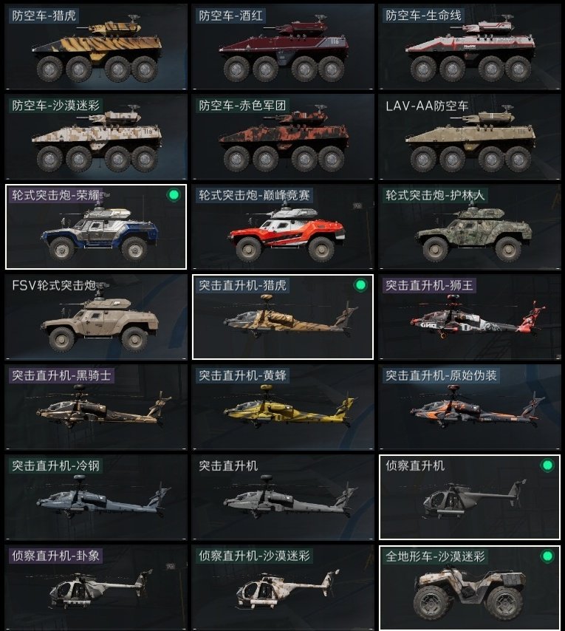Click green equipped dot on 突击直升机-猎虎
565x631 pixels.
(360, 285)
